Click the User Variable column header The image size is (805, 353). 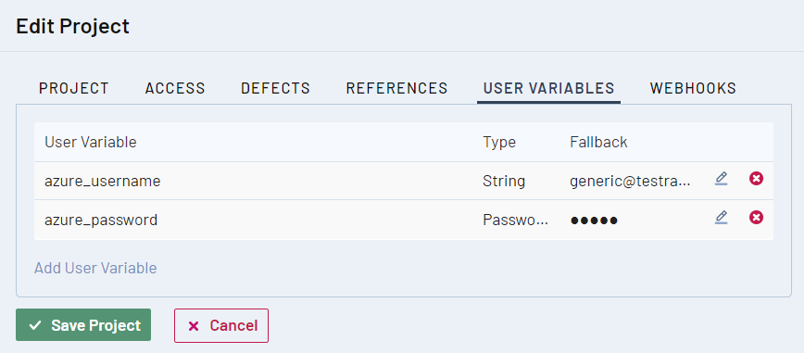(91, 142)
